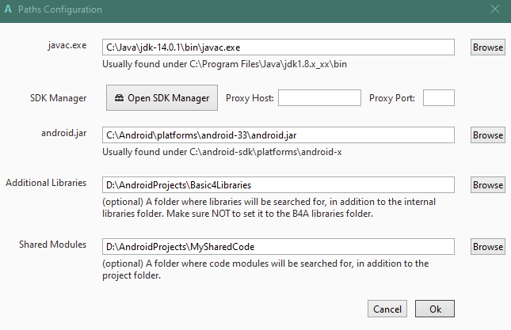511x330 pixels.
Task: Browse for the android.jar file
Action: click(487, 135)
